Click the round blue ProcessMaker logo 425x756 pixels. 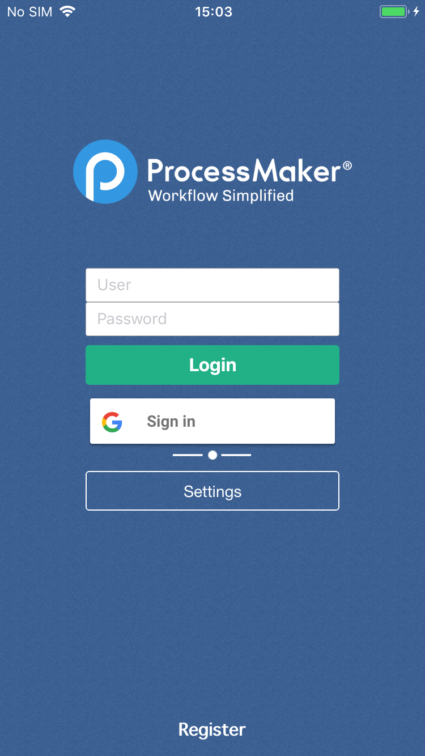pyautogui.click(x=105, y=172)
